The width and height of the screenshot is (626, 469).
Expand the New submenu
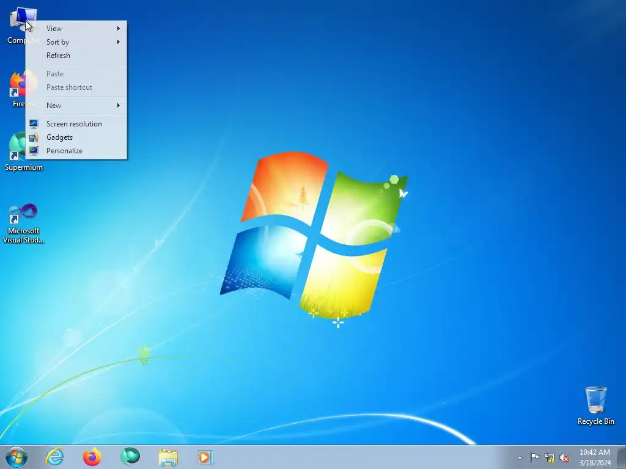(x=76, y=105)
